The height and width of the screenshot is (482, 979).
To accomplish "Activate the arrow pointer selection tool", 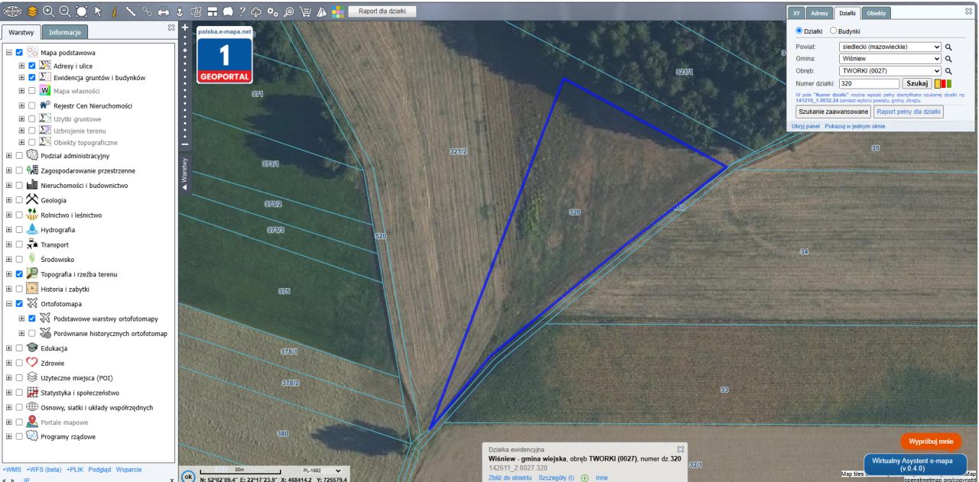I will point(98,11).
